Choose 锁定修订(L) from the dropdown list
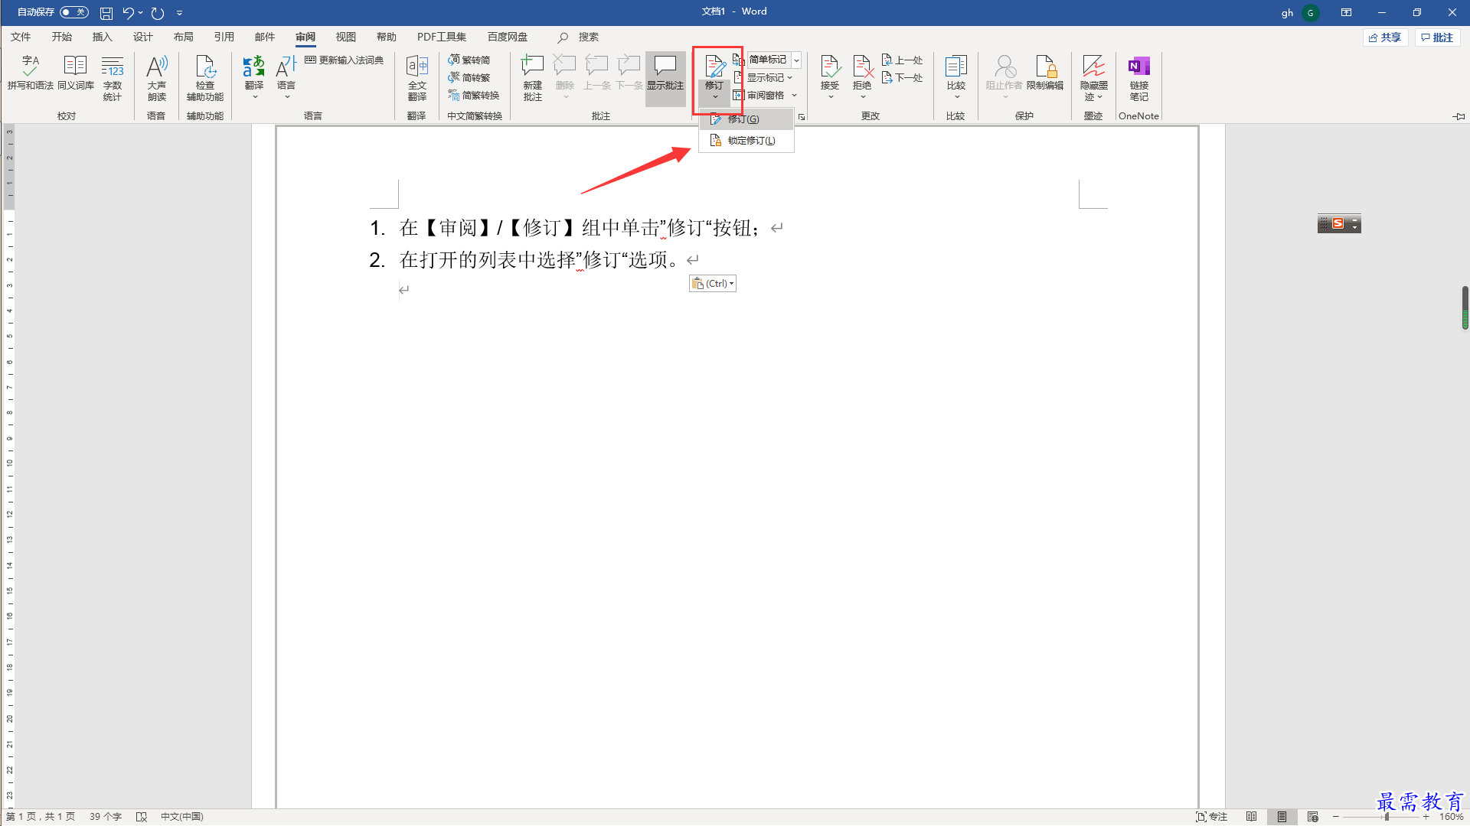This screenshot has height=826, width=1470. [x=746, y=141]
